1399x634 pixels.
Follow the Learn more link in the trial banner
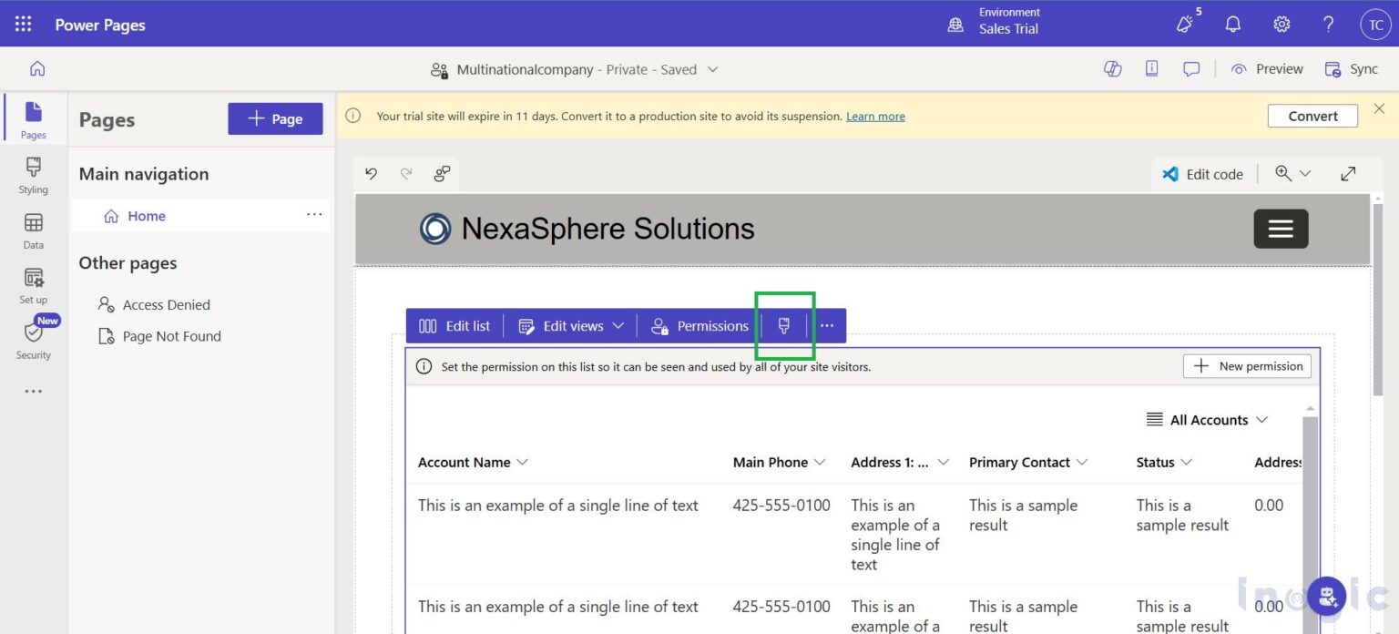(874, 116)
